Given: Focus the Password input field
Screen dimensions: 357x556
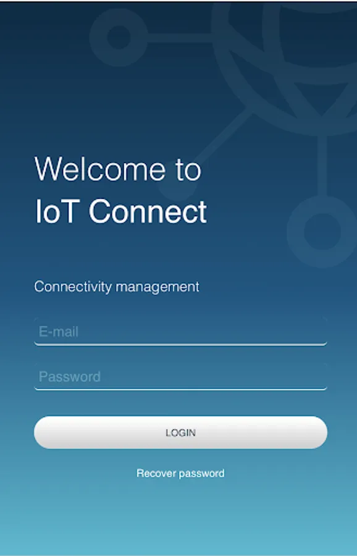Looking at the screenshot, I should click(180, 376).
